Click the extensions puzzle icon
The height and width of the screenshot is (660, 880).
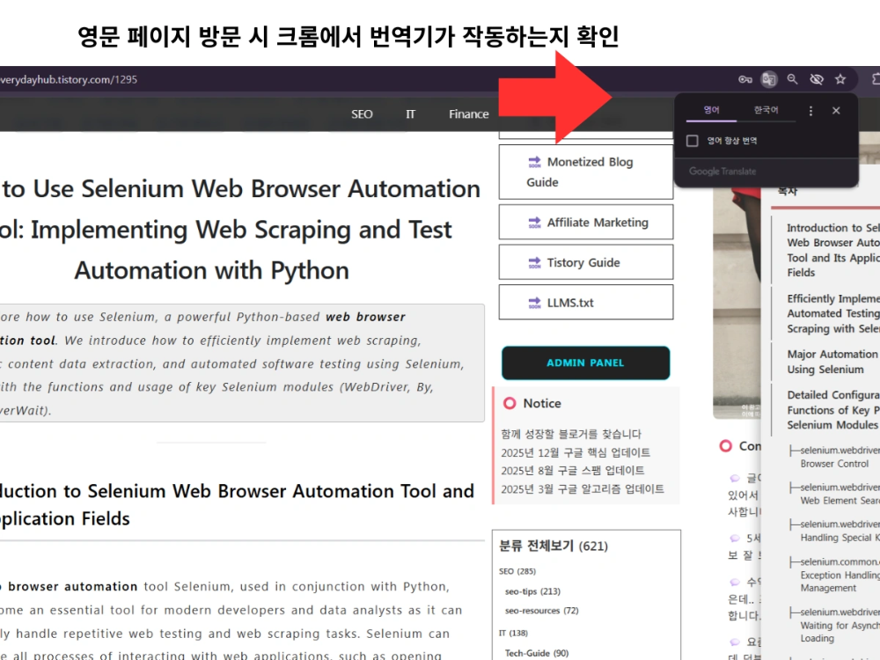(874, 79)
